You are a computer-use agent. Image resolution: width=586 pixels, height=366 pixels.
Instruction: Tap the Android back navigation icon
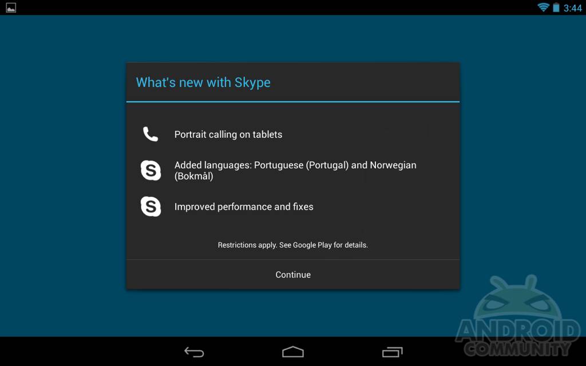(194, 352)
